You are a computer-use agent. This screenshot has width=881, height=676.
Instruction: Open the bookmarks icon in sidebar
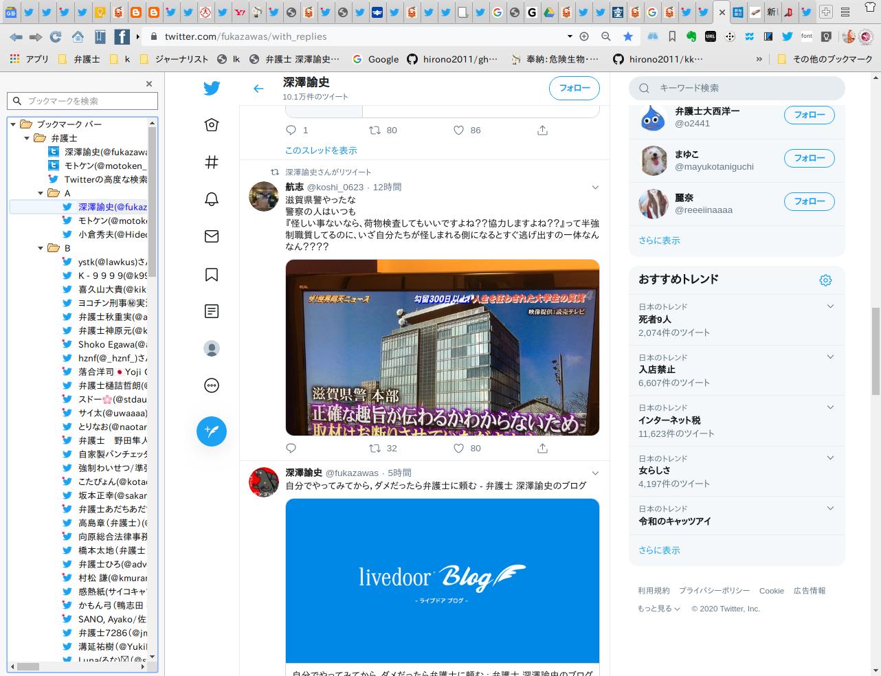(212, 274)
